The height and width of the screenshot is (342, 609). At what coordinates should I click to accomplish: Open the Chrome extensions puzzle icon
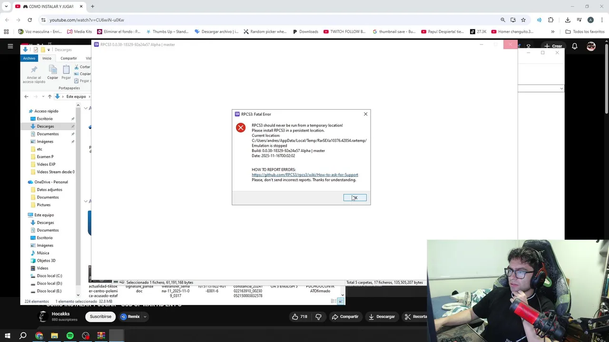(x=551, y=20)
